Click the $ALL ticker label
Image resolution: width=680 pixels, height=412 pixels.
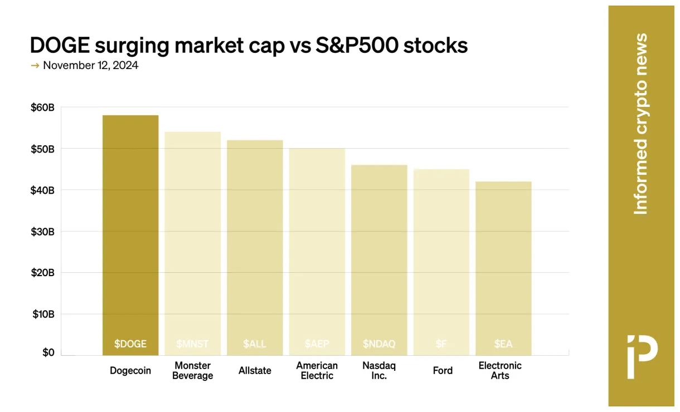click(255, 344)
